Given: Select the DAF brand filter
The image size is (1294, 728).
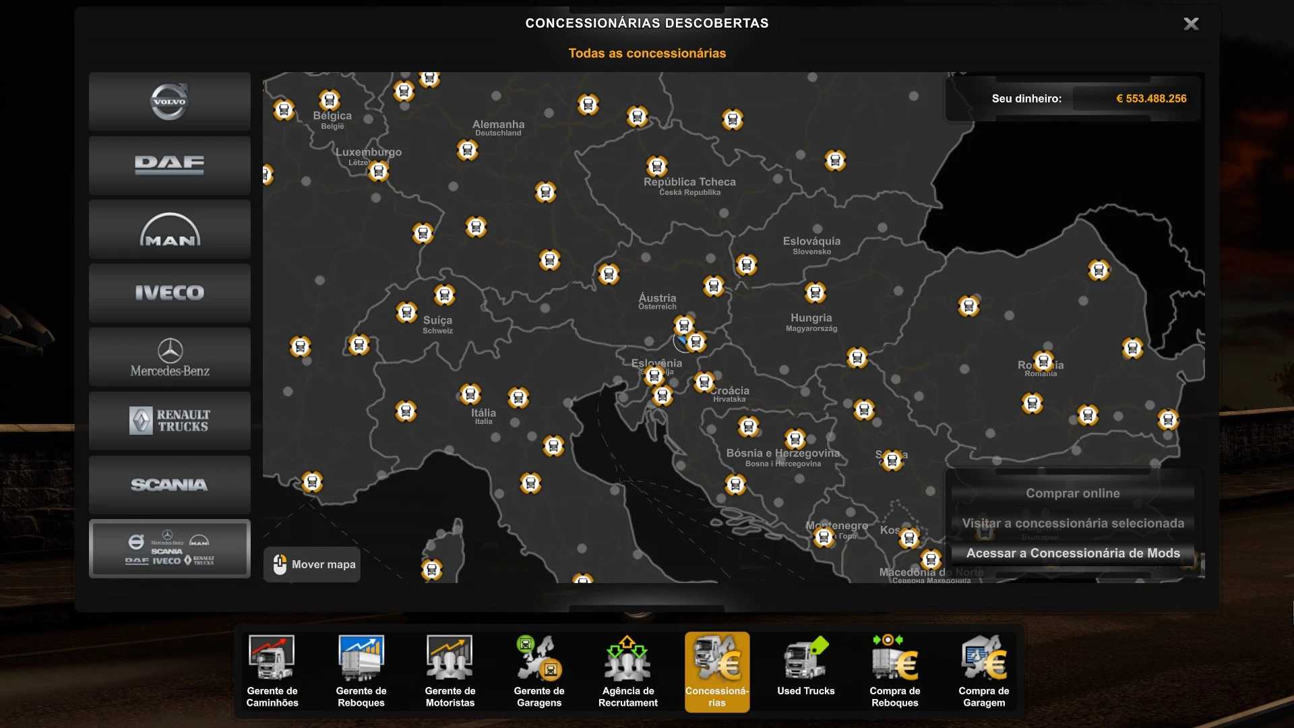Looking at the screenshot, I should pyautogui.click(x=169, y=165).
